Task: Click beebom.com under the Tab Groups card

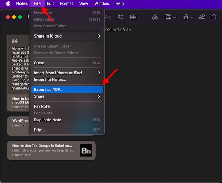Action: [x=22, y=155]
